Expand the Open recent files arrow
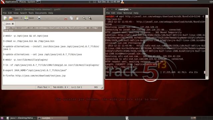 (x=21, y=18)
